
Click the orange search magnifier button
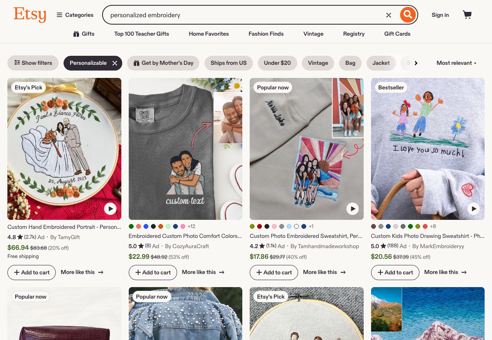click(x=407, y=15)
